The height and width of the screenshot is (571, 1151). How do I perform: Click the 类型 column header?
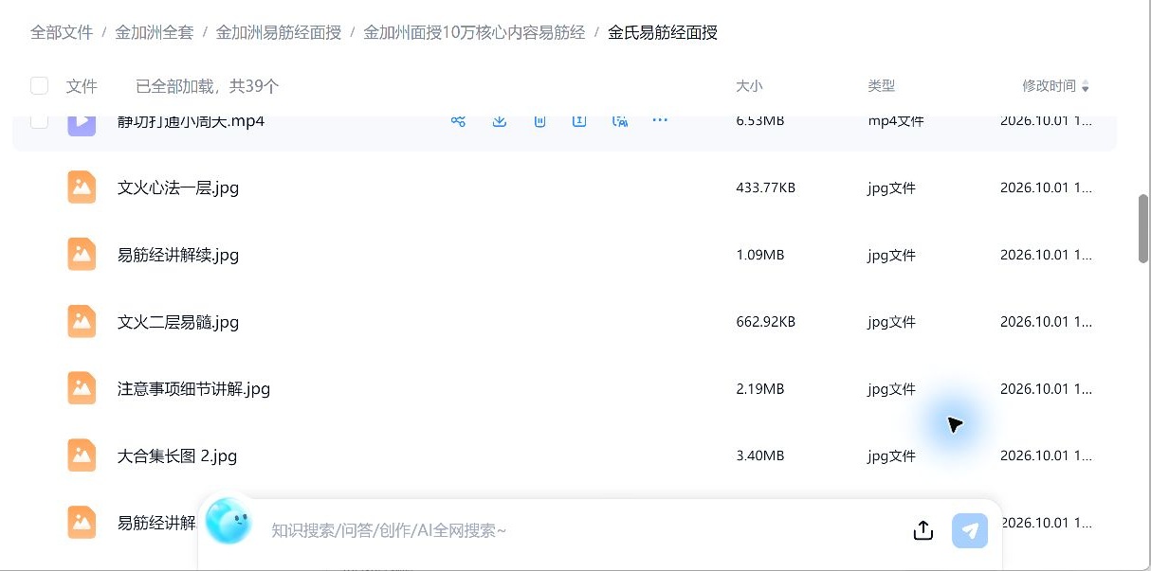(x=881, y=86)
